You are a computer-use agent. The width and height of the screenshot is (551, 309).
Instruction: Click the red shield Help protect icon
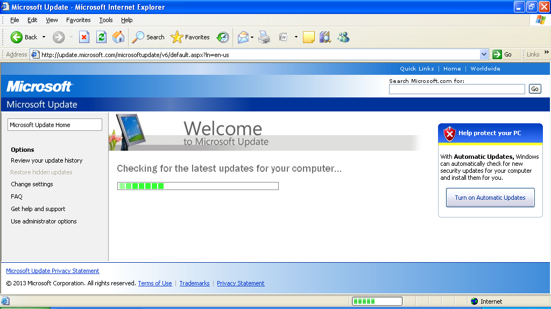tap(449, 134)
